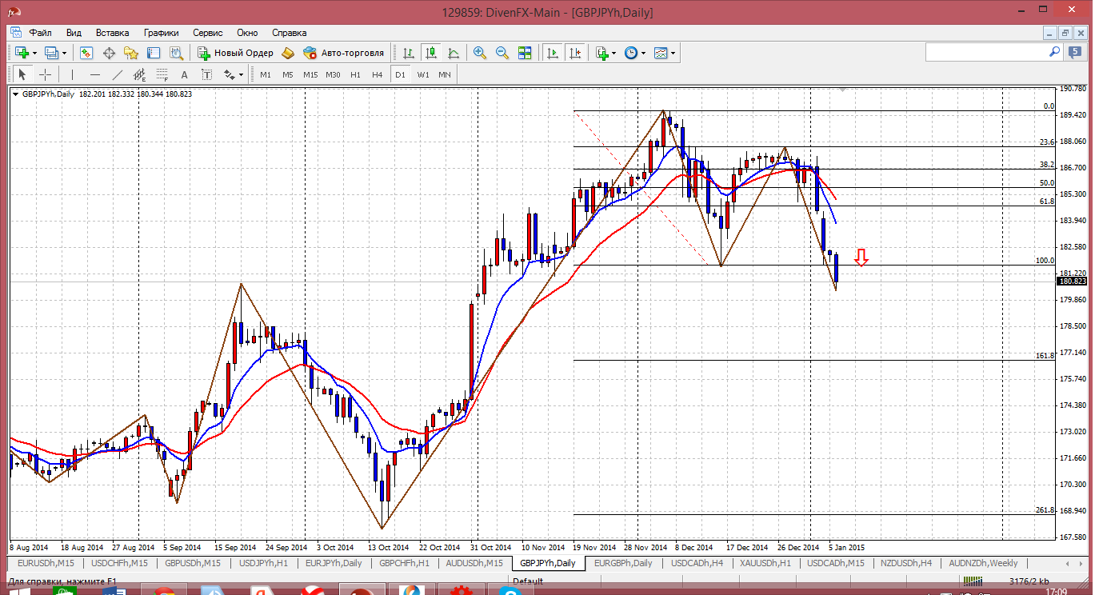Toggle chart Auto Scroll
The width and height of the screenshot is (1095, 595).
click(x=552, y=53)
